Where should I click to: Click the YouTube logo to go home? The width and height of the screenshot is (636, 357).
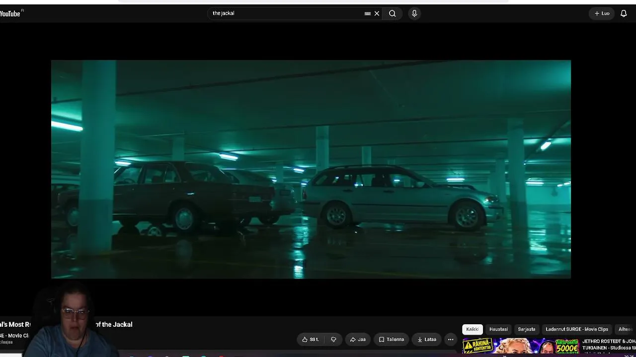click(x=10, y=13)
